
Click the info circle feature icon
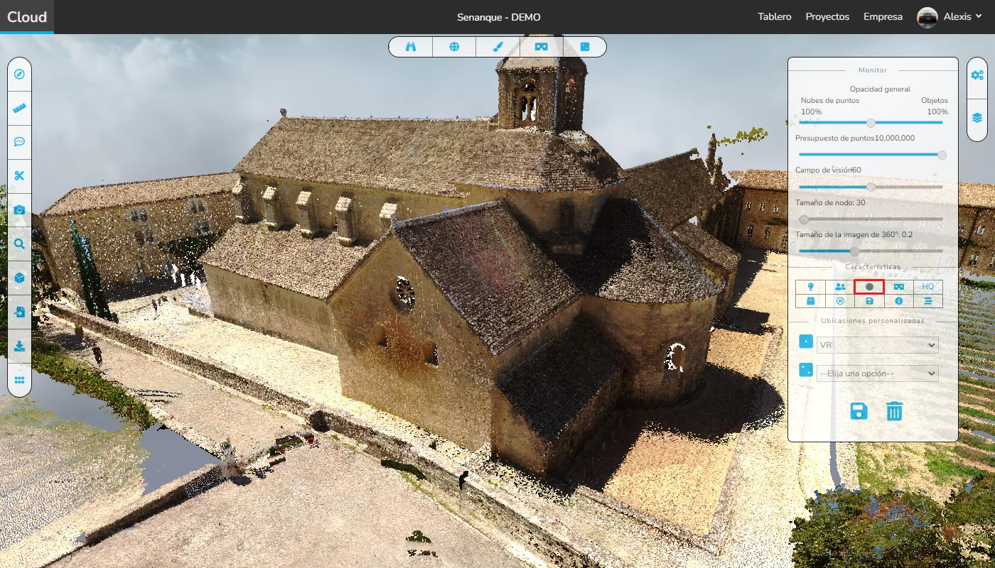click(x=899, y=301)
